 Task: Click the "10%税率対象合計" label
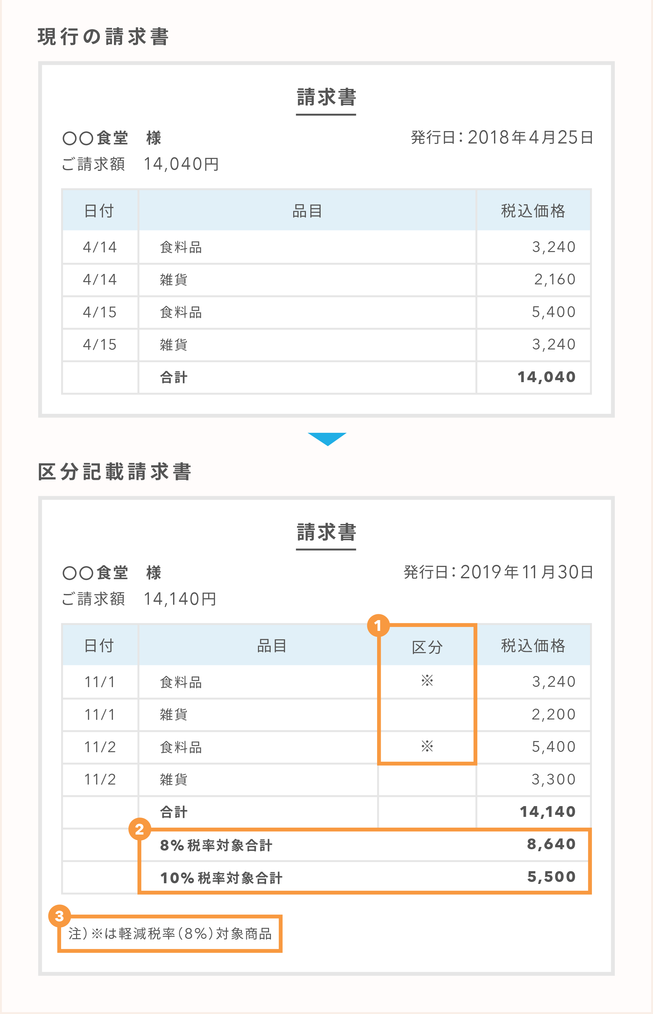pos(221,878)
